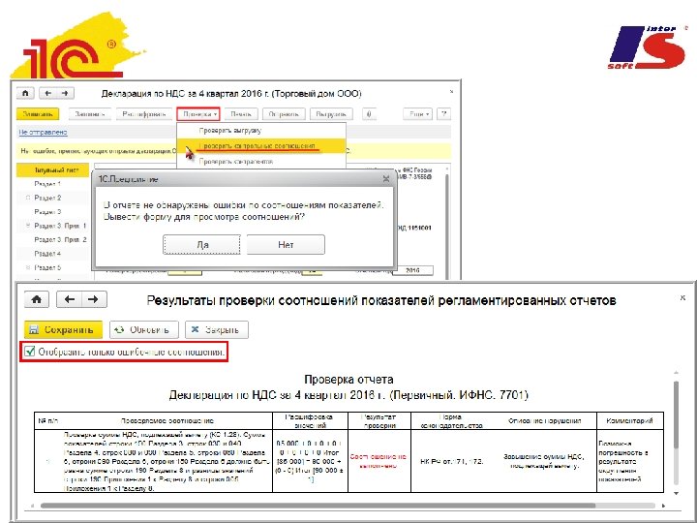This screenshot has height=523, width=697.
Task: Click the home icon in the results window
Action: [37, 299]
